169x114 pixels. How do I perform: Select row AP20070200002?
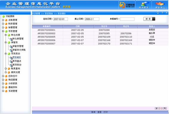tap(100, 34)
